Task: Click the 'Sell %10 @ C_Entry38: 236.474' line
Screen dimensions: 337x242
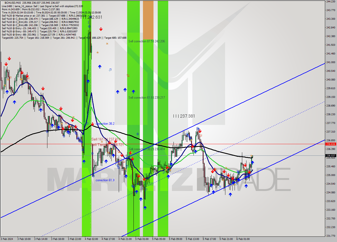Action: click(40, 19)
